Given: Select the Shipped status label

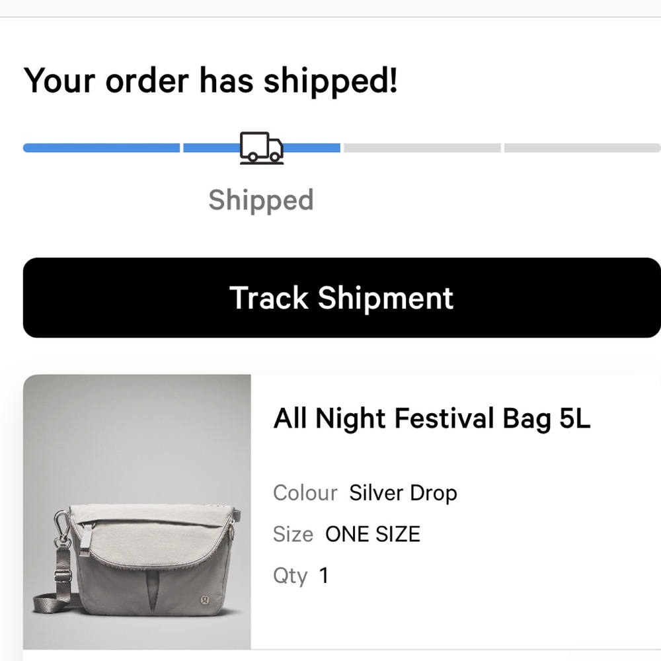Looking at the screenshot, I should click(261, 200).
